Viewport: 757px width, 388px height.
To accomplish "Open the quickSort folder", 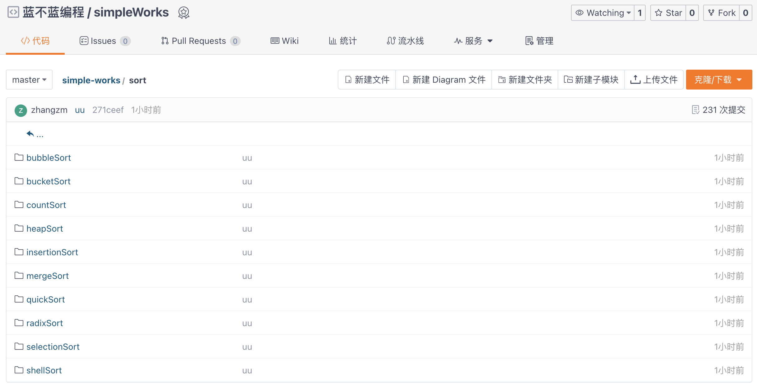I will coord(45,299).
